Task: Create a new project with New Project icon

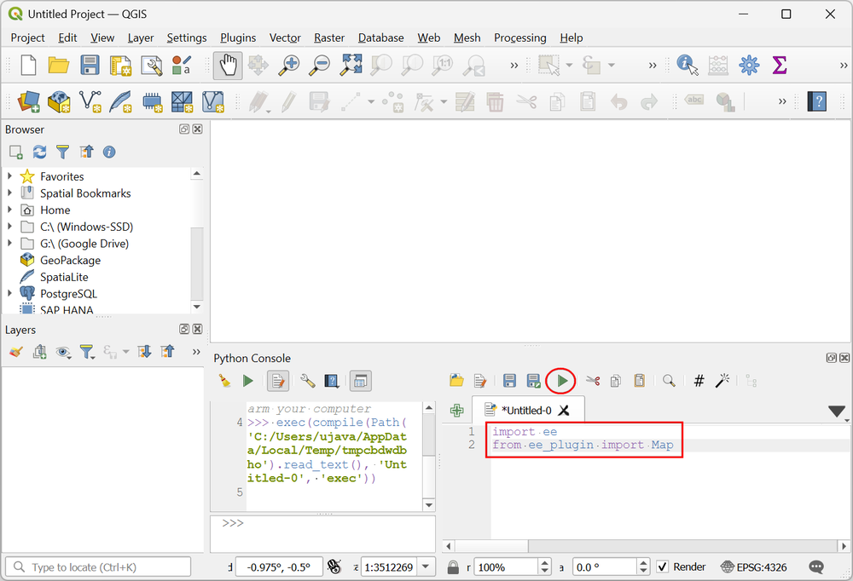Action: click(28, 66)
